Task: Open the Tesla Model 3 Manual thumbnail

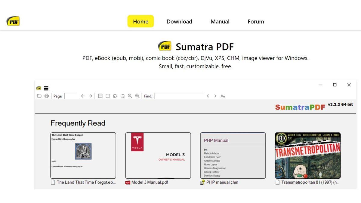Action: pyautogui.click(x=158, y=155)
